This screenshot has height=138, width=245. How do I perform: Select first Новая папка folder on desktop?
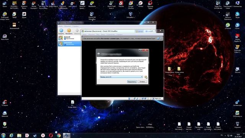coord(170,70)
